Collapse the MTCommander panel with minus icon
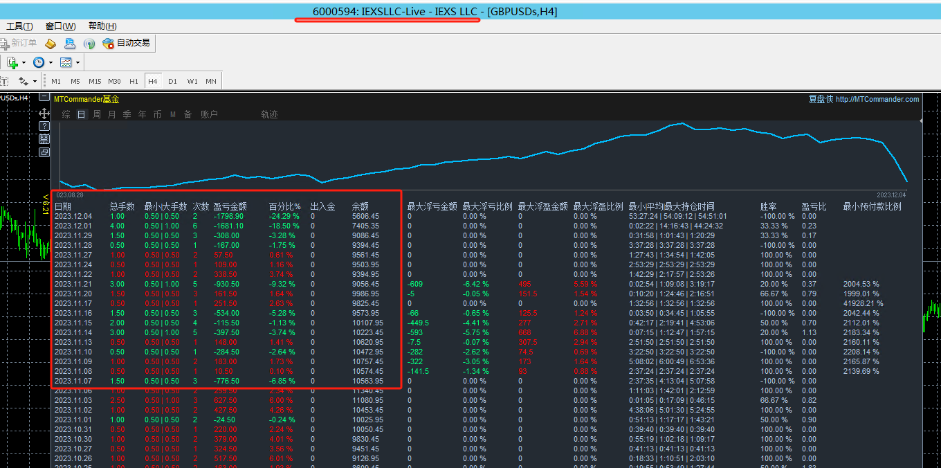Image resolution: width=941 pixels, height=468 pixels. click(x=44, y=98)
